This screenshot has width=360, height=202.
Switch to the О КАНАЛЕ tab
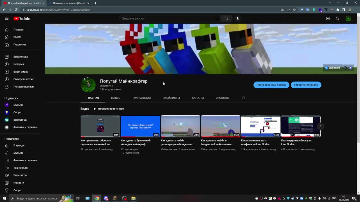222,98
